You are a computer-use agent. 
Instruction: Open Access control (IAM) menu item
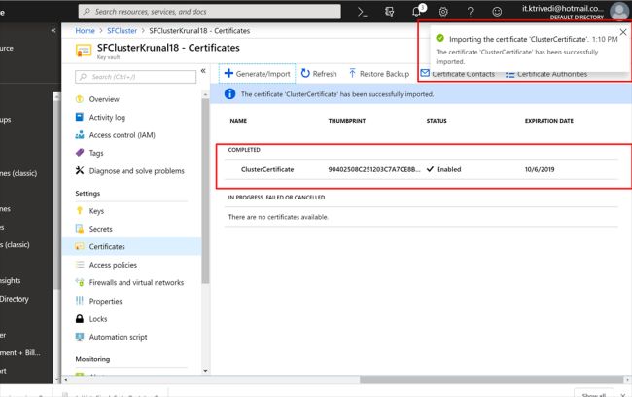(123, 135)
